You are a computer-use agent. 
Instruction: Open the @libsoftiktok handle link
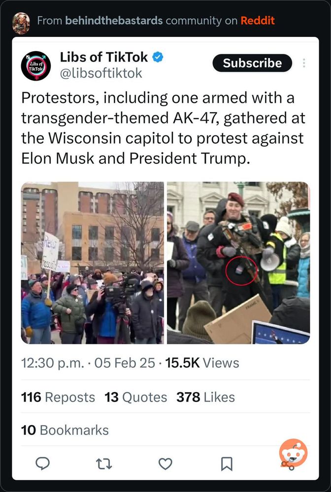click(x=101, y=73)
